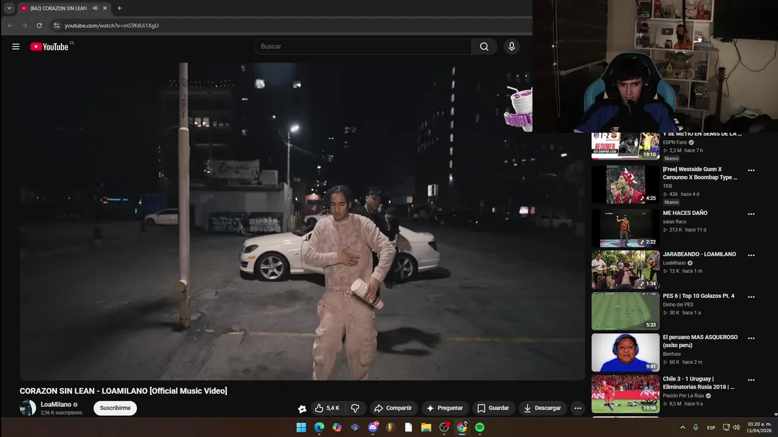Close the CORAZON SIN LEAN tab
Image resolution: width=778 pixels, height=437 pixels.
[x=105, y=8]
